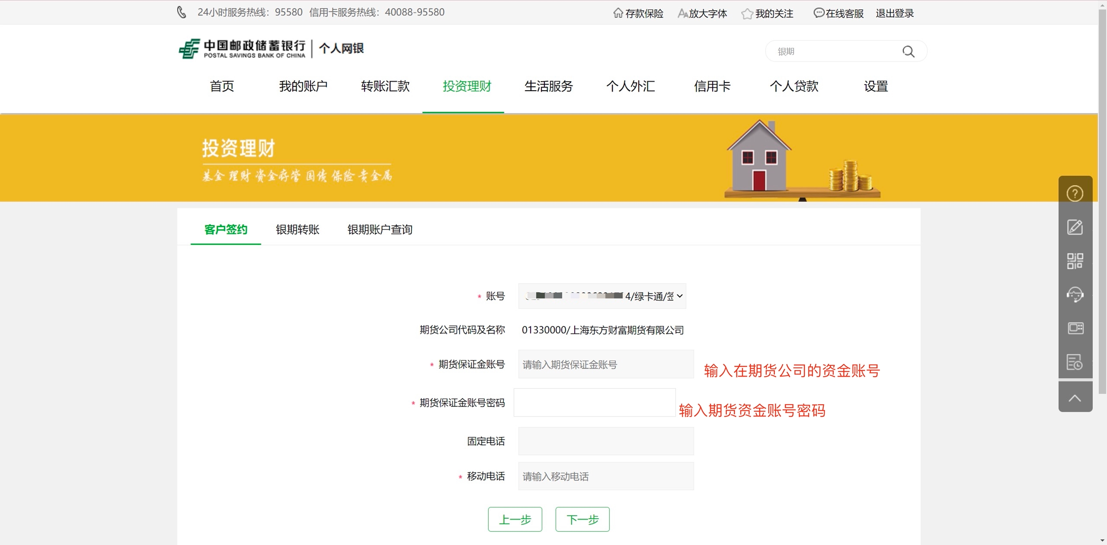Focus the 期货保证金账号密码 password field
Image resolution: width=1107 pixels, height=545 pixels.
tap(595, 402)
